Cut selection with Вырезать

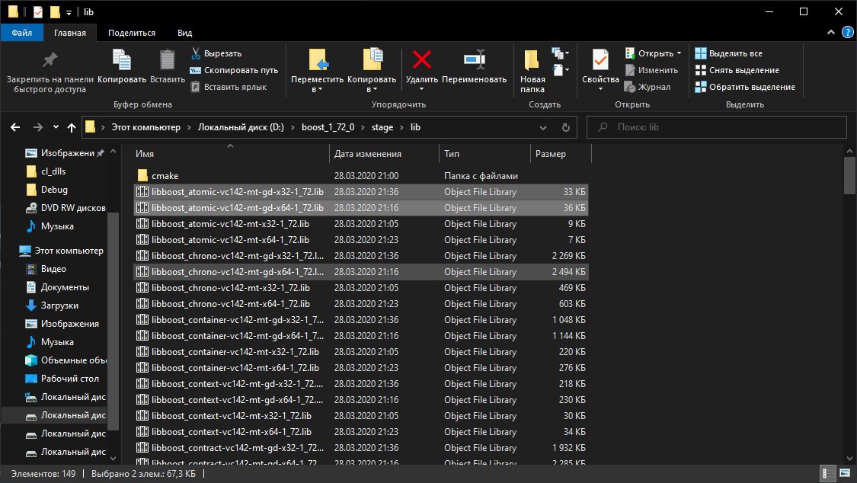click(216, 53)
